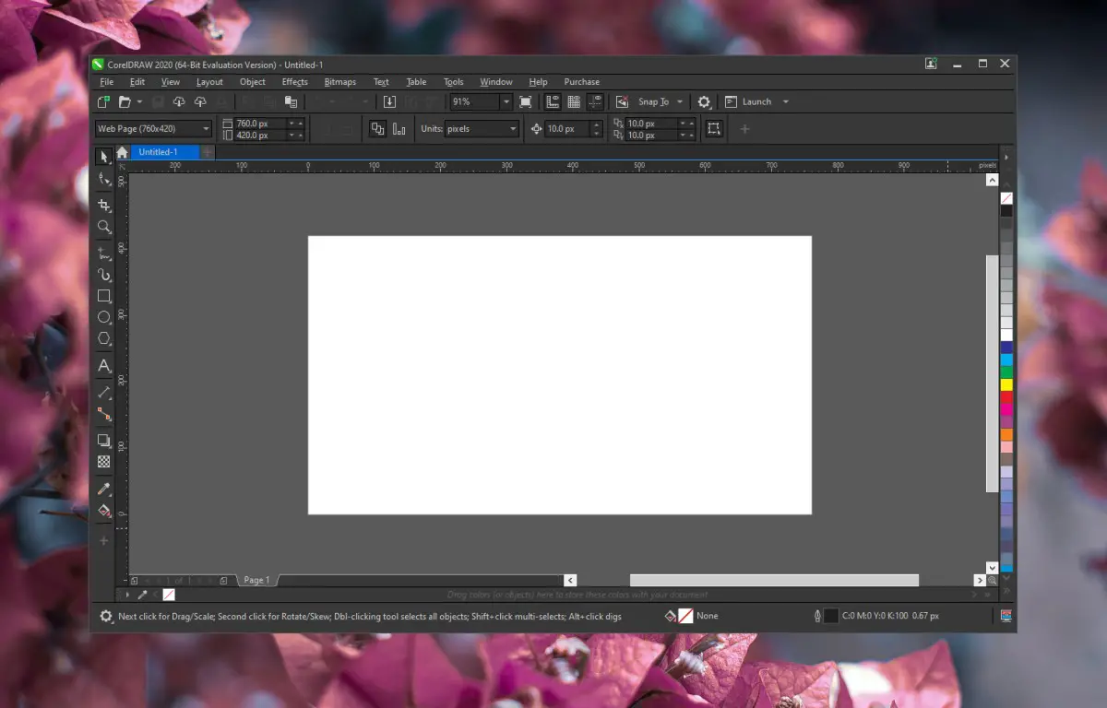Select the Transparency checkerboard tool
The width and height of the screenshot is (1107, 708).
(x=104, y=462)
